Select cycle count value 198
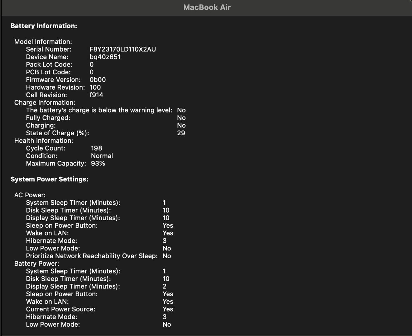Image resolution: width=412 pixels, height=336 pixels. coord(97,148)
